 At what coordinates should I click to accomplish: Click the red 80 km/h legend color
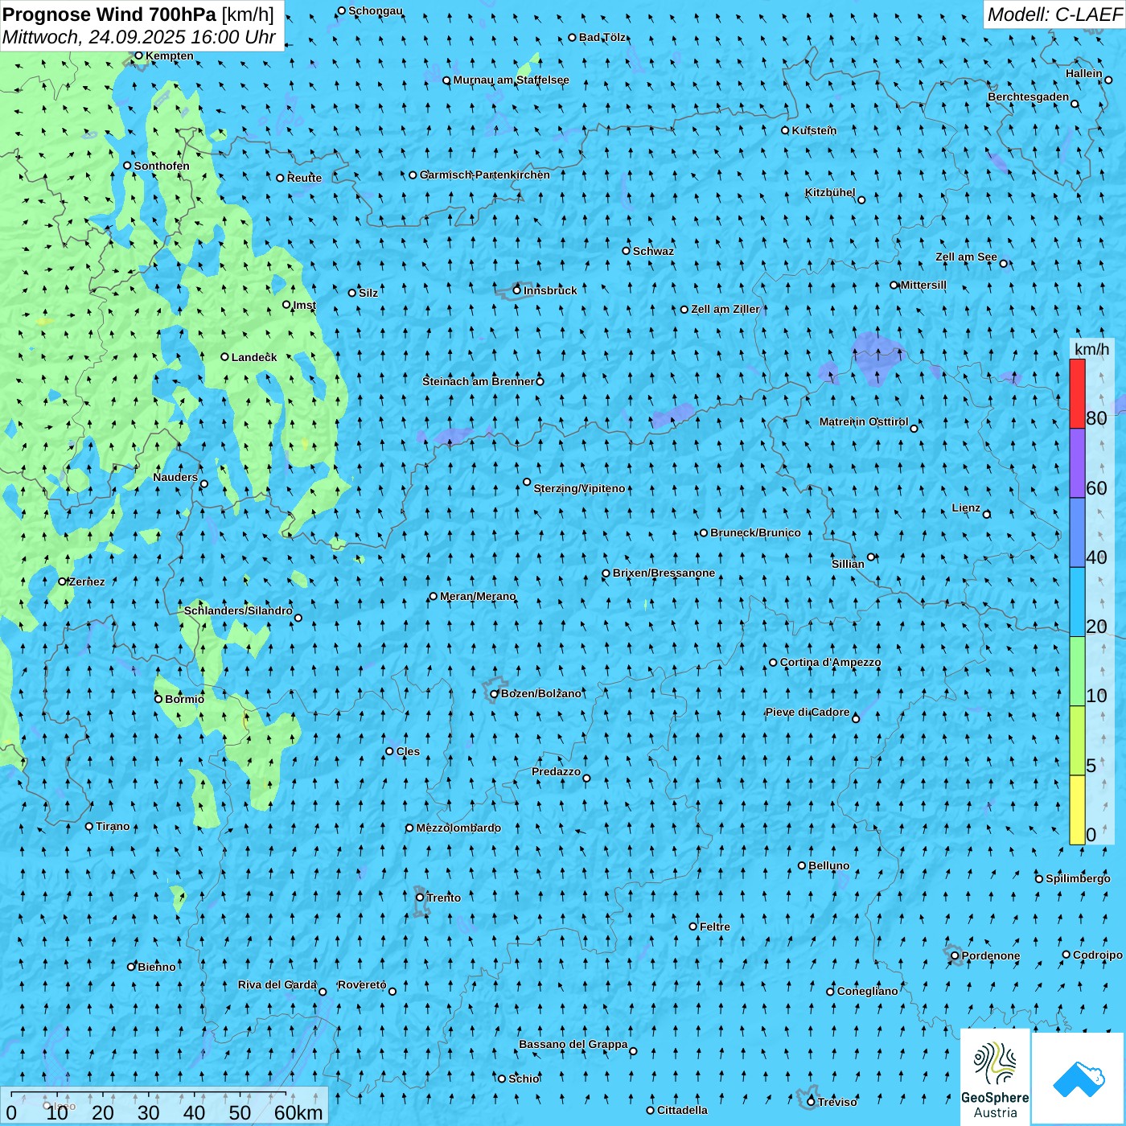coord(1077,393)
